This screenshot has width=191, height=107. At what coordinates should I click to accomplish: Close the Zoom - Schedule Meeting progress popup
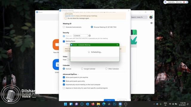pyautogui.click(x=117, y=45)
